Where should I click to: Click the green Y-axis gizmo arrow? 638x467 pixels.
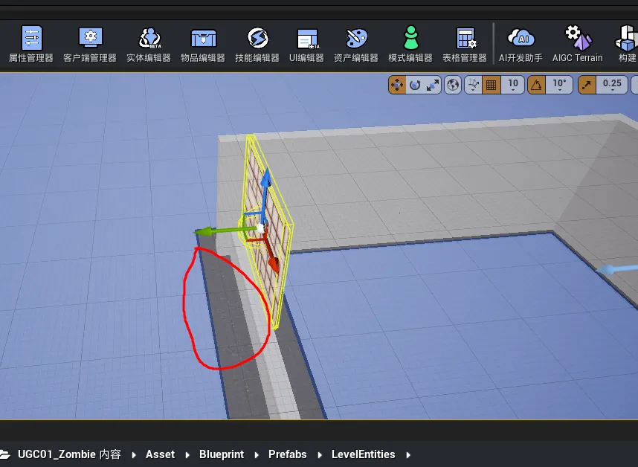pyautogui.click(x=204, y=232)
